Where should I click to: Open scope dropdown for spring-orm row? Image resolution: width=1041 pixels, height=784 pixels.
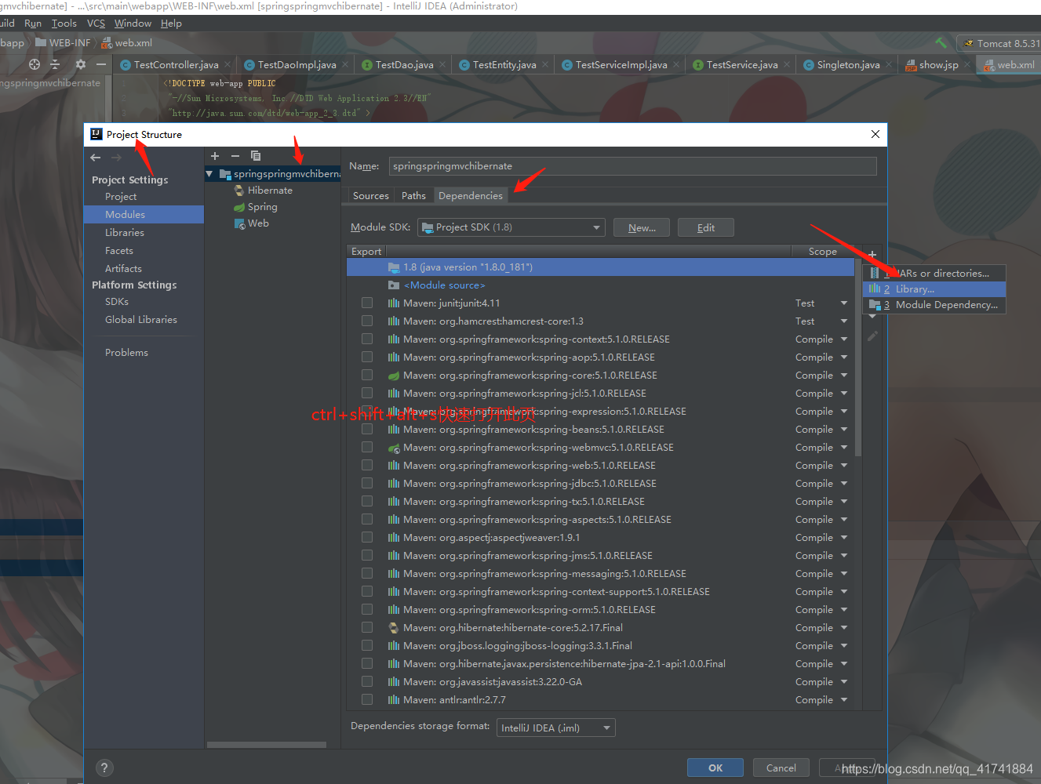(x=844, y=610)
